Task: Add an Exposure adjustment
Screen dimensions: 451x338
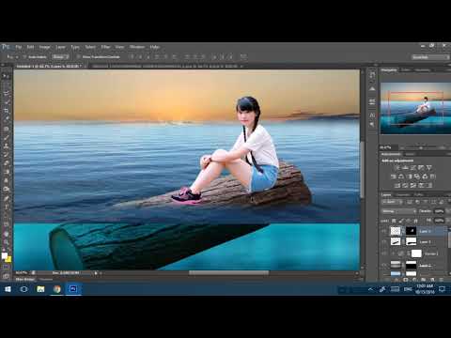Action: [421, 168]
